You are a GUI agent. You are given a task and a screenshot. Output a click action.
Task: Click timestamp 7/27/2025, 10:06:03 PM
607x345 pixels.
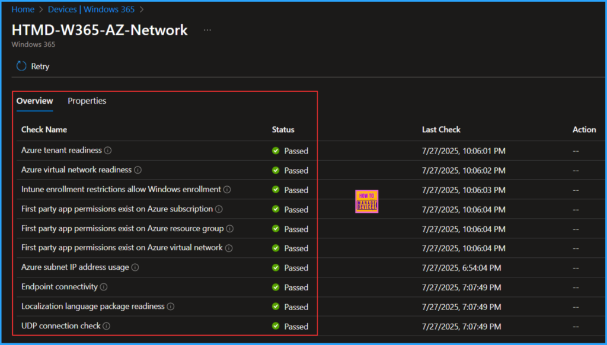464,190
